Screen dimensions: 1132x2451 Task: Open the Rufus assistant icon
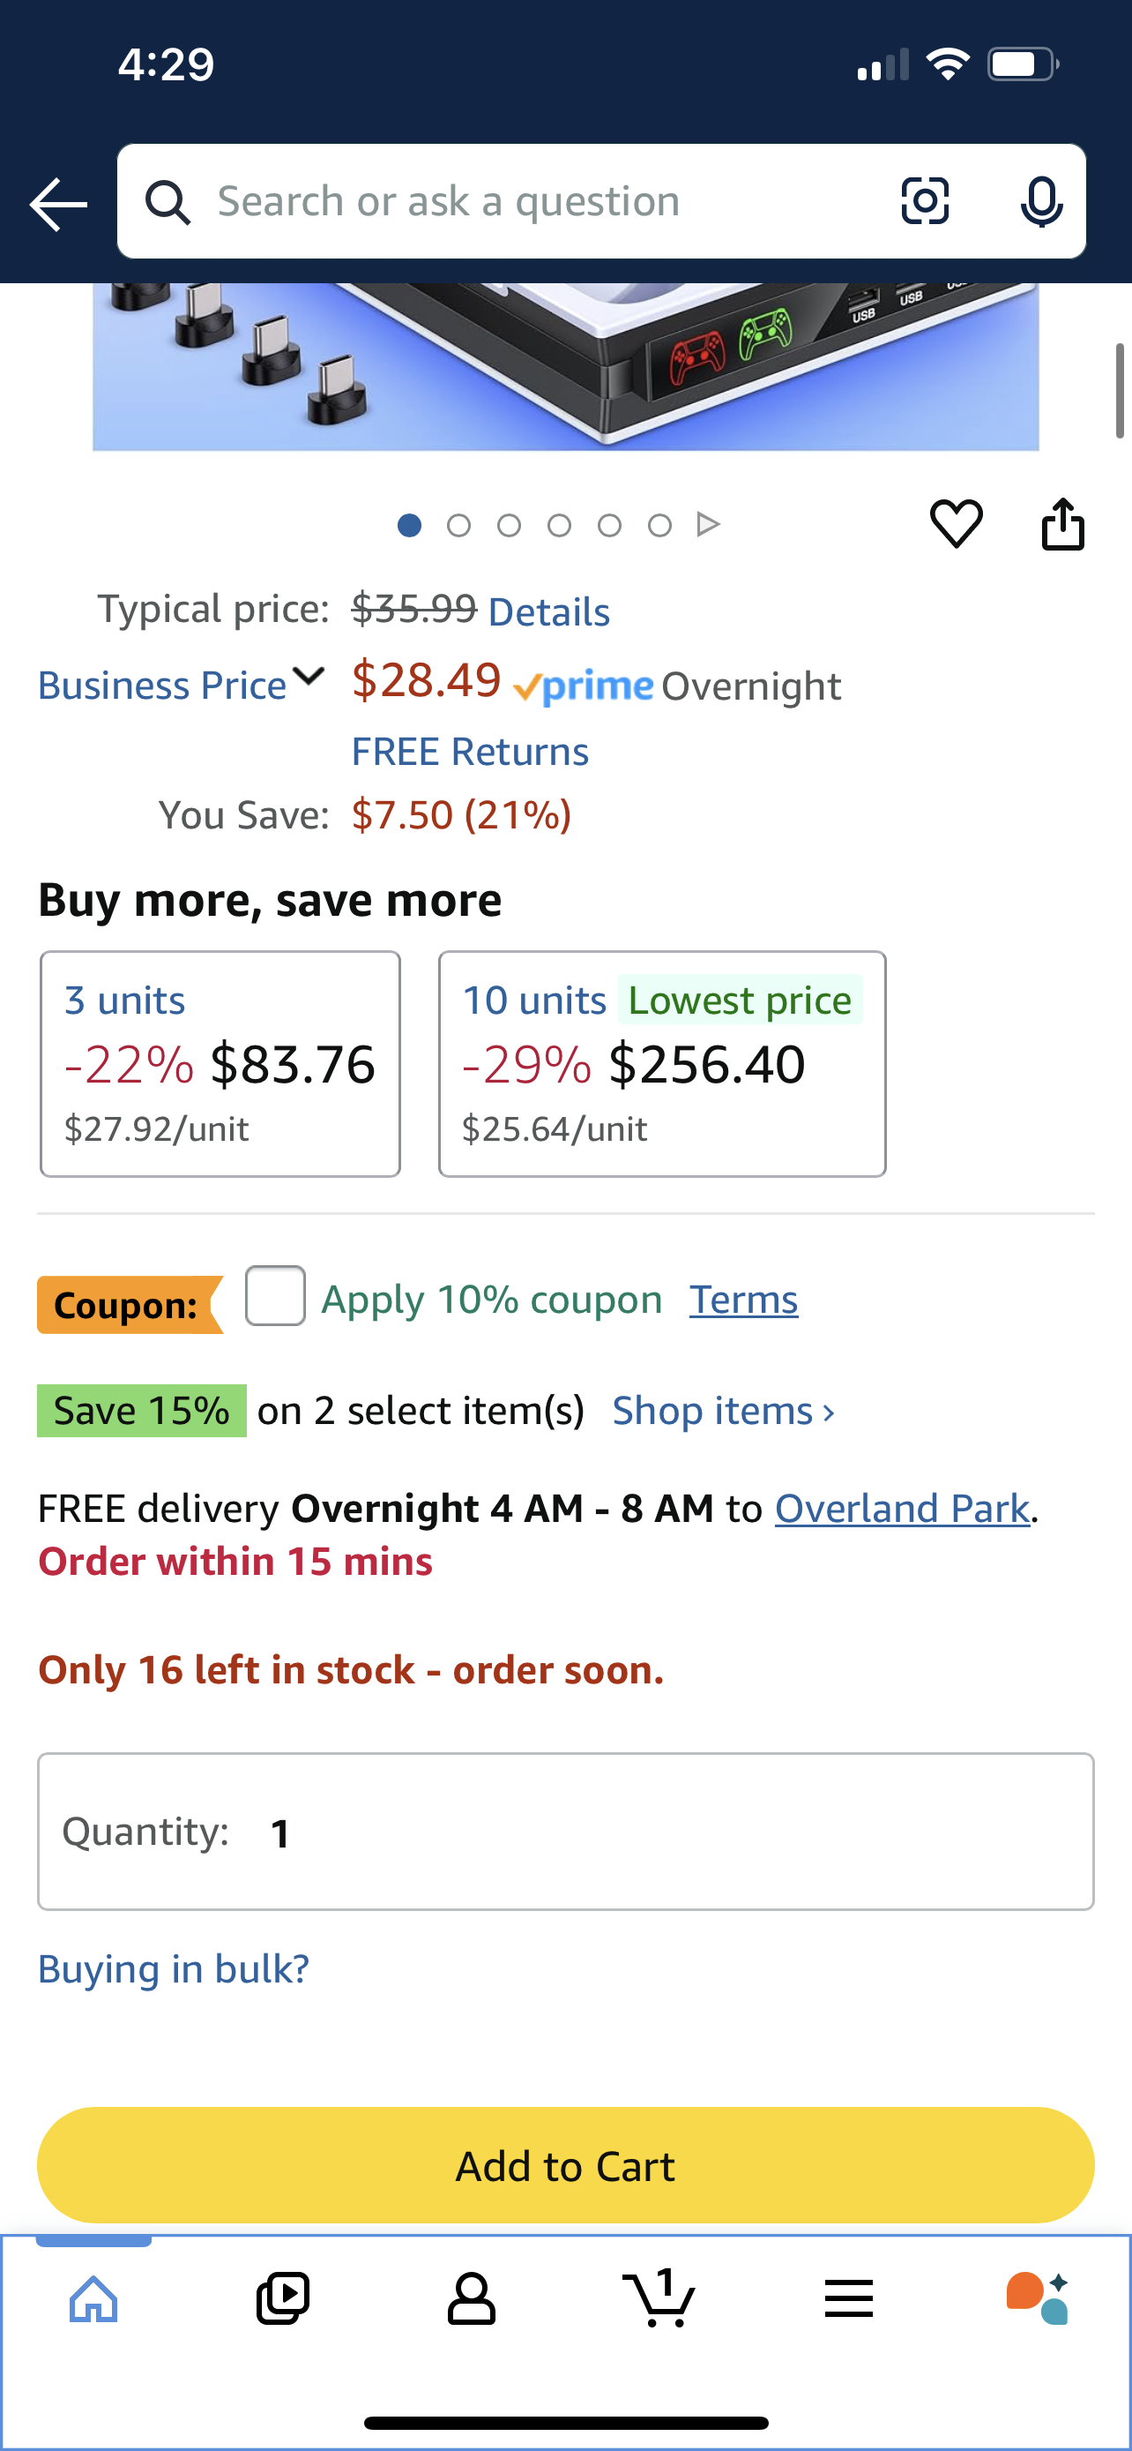[1037, 2297]
